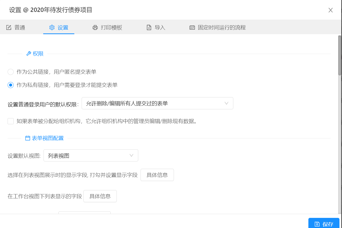Switch to the 普通 tab
Viewport: 342px width, 228px height.
click(16, 27)
